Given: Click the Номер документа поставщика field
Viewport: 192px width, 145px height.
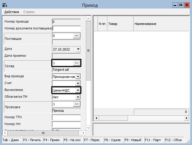Looking at the screenshot, I should [x=66, y=29].
